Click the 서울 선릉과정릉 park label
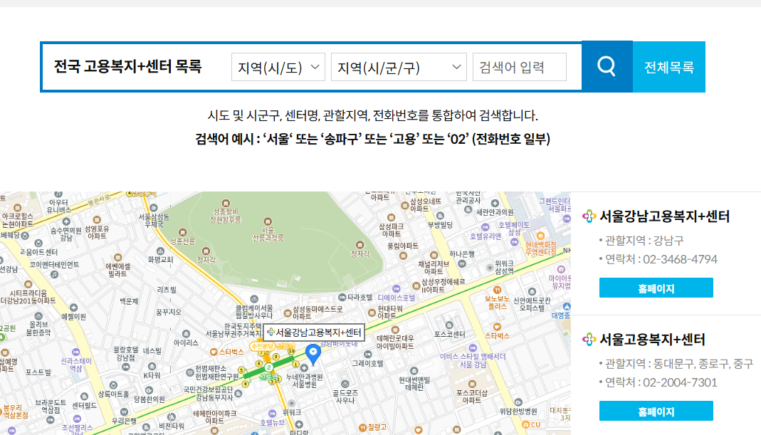The height and width of the screenshot is (435, 761). (268, 234)
